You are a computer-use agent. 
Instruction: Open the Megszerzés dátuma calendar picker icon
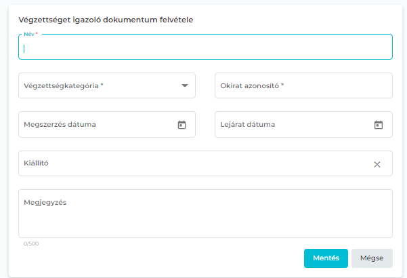pos(181,125)
